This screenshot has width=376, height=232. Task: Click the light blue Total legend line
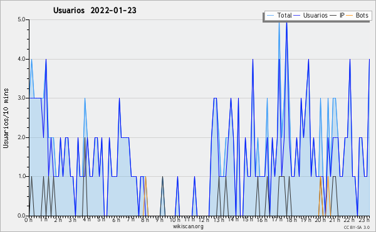point(270,15)
